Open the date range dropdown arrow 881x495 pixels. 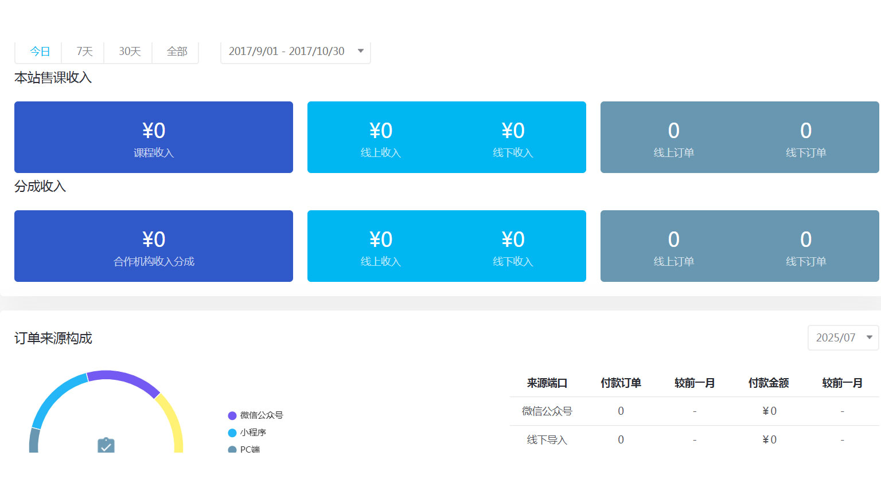pyautogui.click(x=361, y=51)
